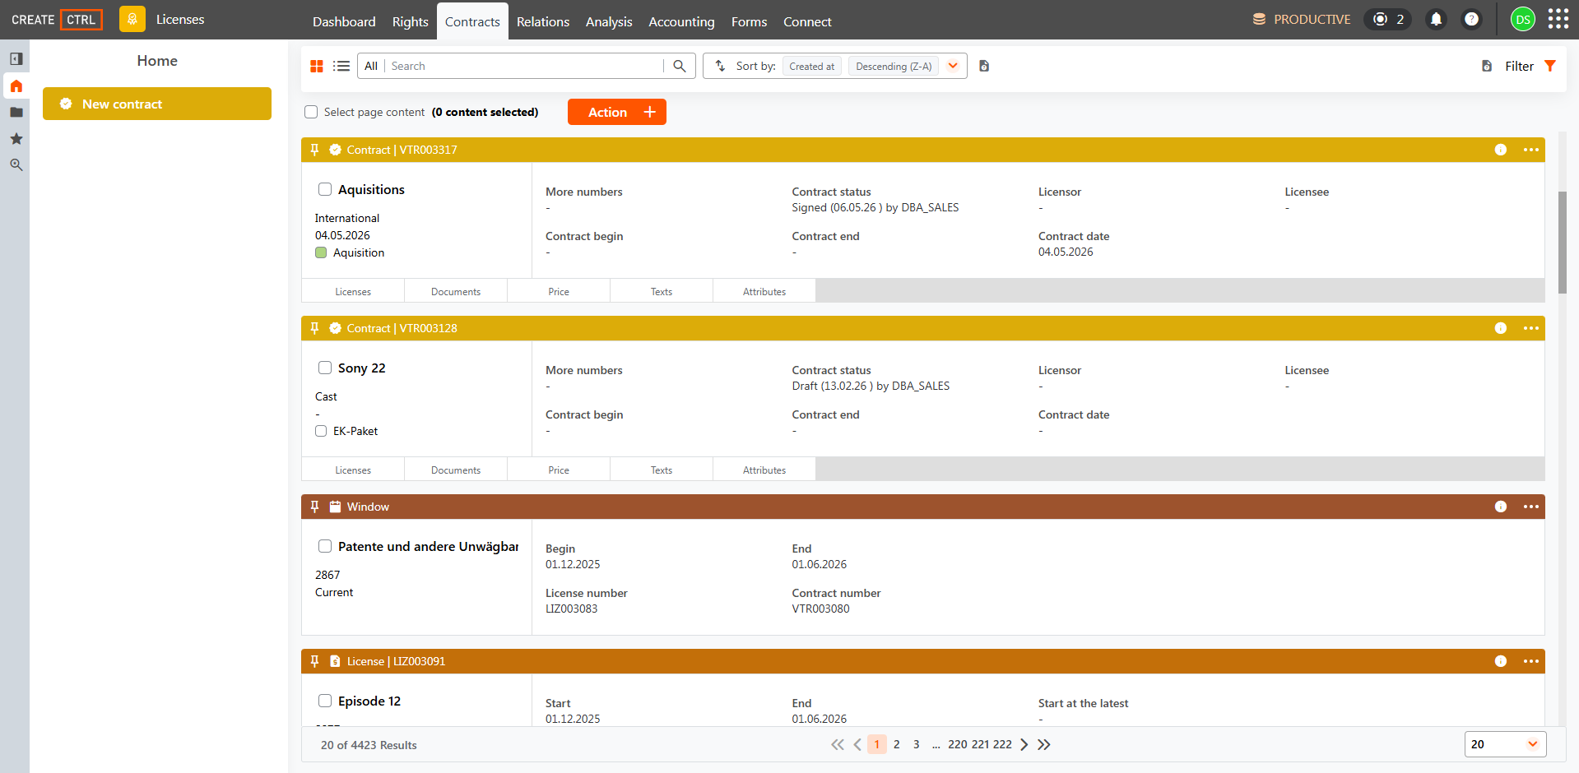Image resolution: width=1579 pixels, height=773 pixels.
Task: Open the Relations menu
Action: click(x=543, y=21)
